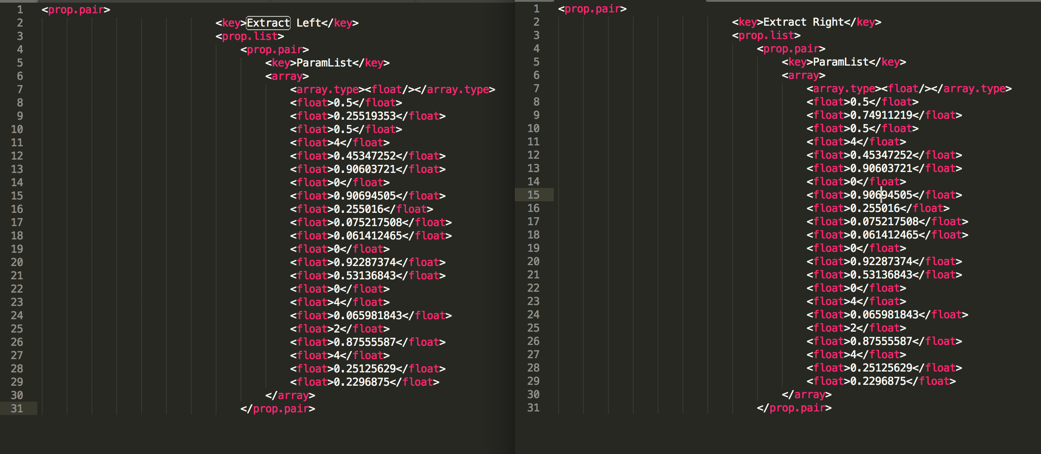Click 0.061412465 in the left pane
1041x454 pixels.
pyautogui.click(x=368, y=235)
